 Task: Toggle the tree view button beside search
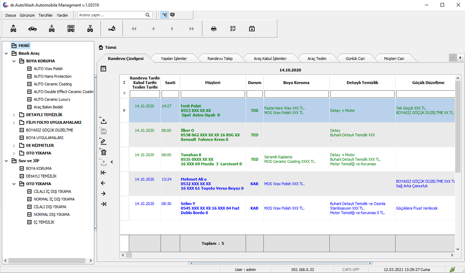coord(164,15)
